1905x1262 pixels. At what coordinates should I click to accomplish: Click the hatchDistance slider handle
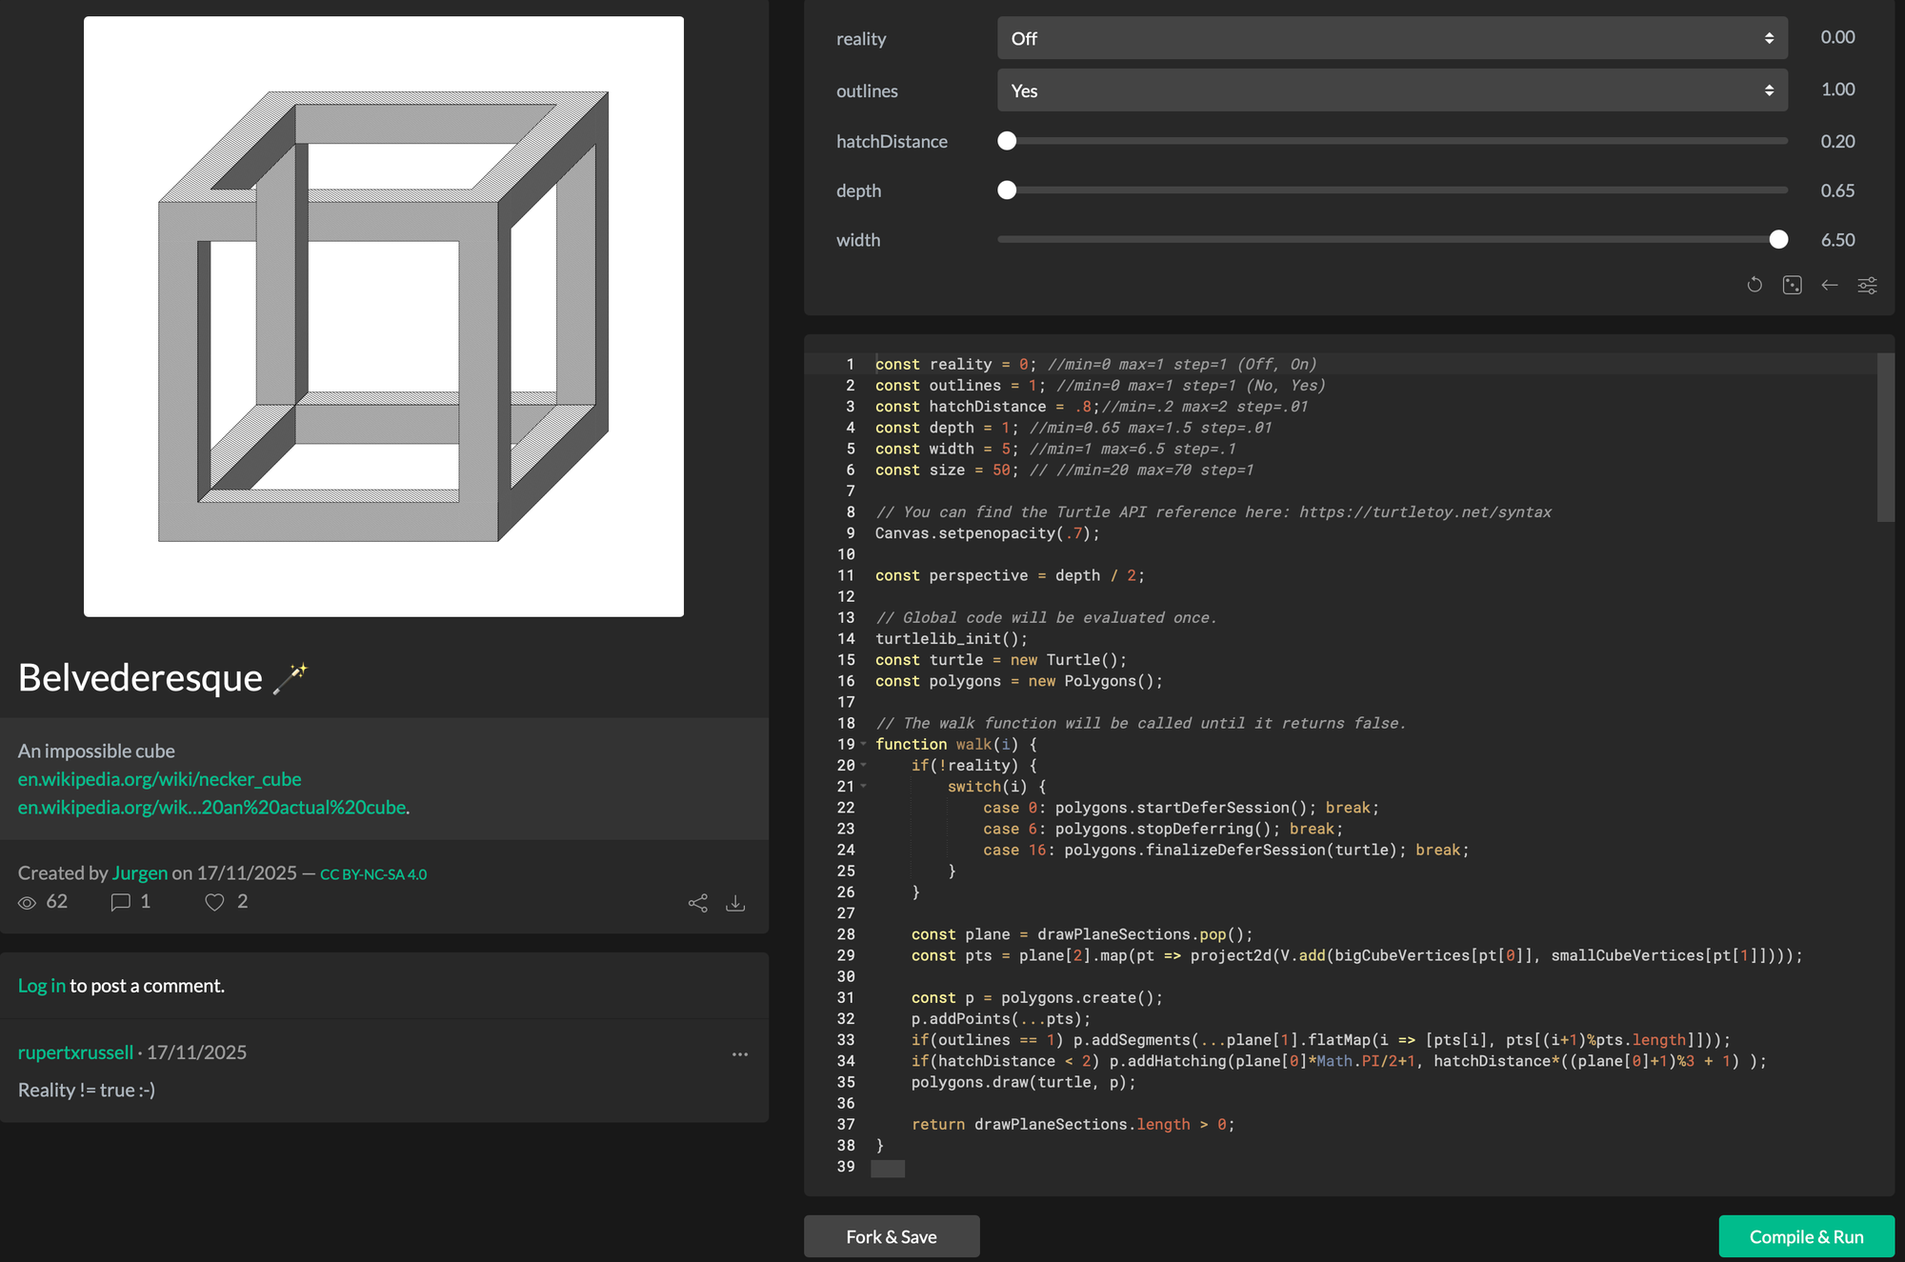click(1007, 141)
